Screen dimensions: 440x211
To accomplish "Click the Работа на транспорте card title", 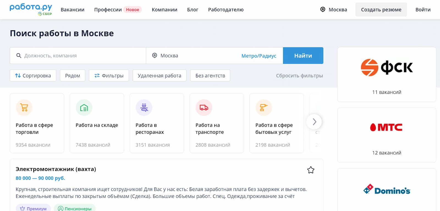I will (x=210, y=128).
